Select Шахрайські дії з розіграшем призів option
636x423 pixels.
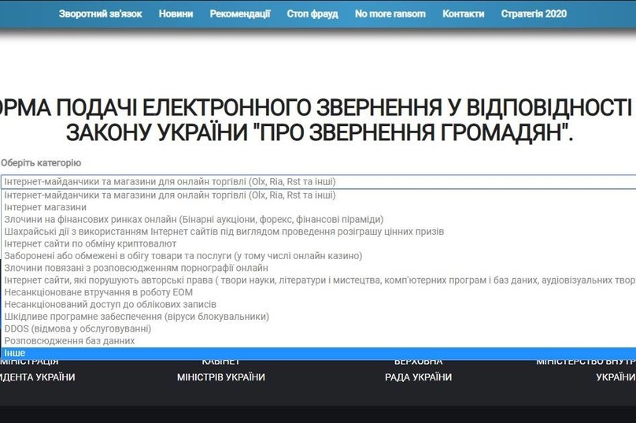224,232
